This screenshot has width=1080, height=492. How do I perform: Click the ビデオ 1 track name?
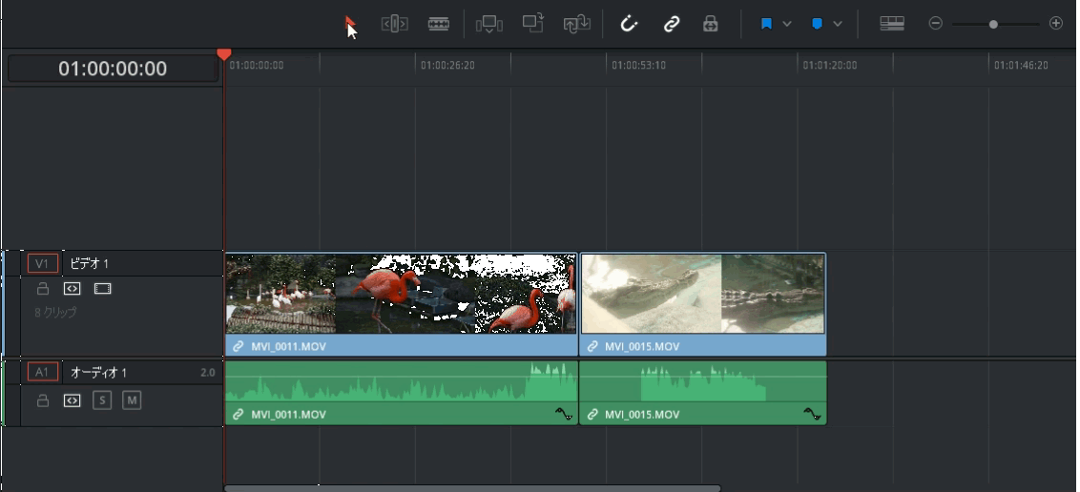(90, 263)
